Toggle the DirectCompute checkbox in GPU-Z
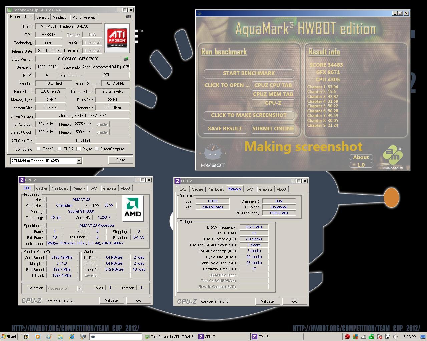Screen dimensions: 427x341 97,149
